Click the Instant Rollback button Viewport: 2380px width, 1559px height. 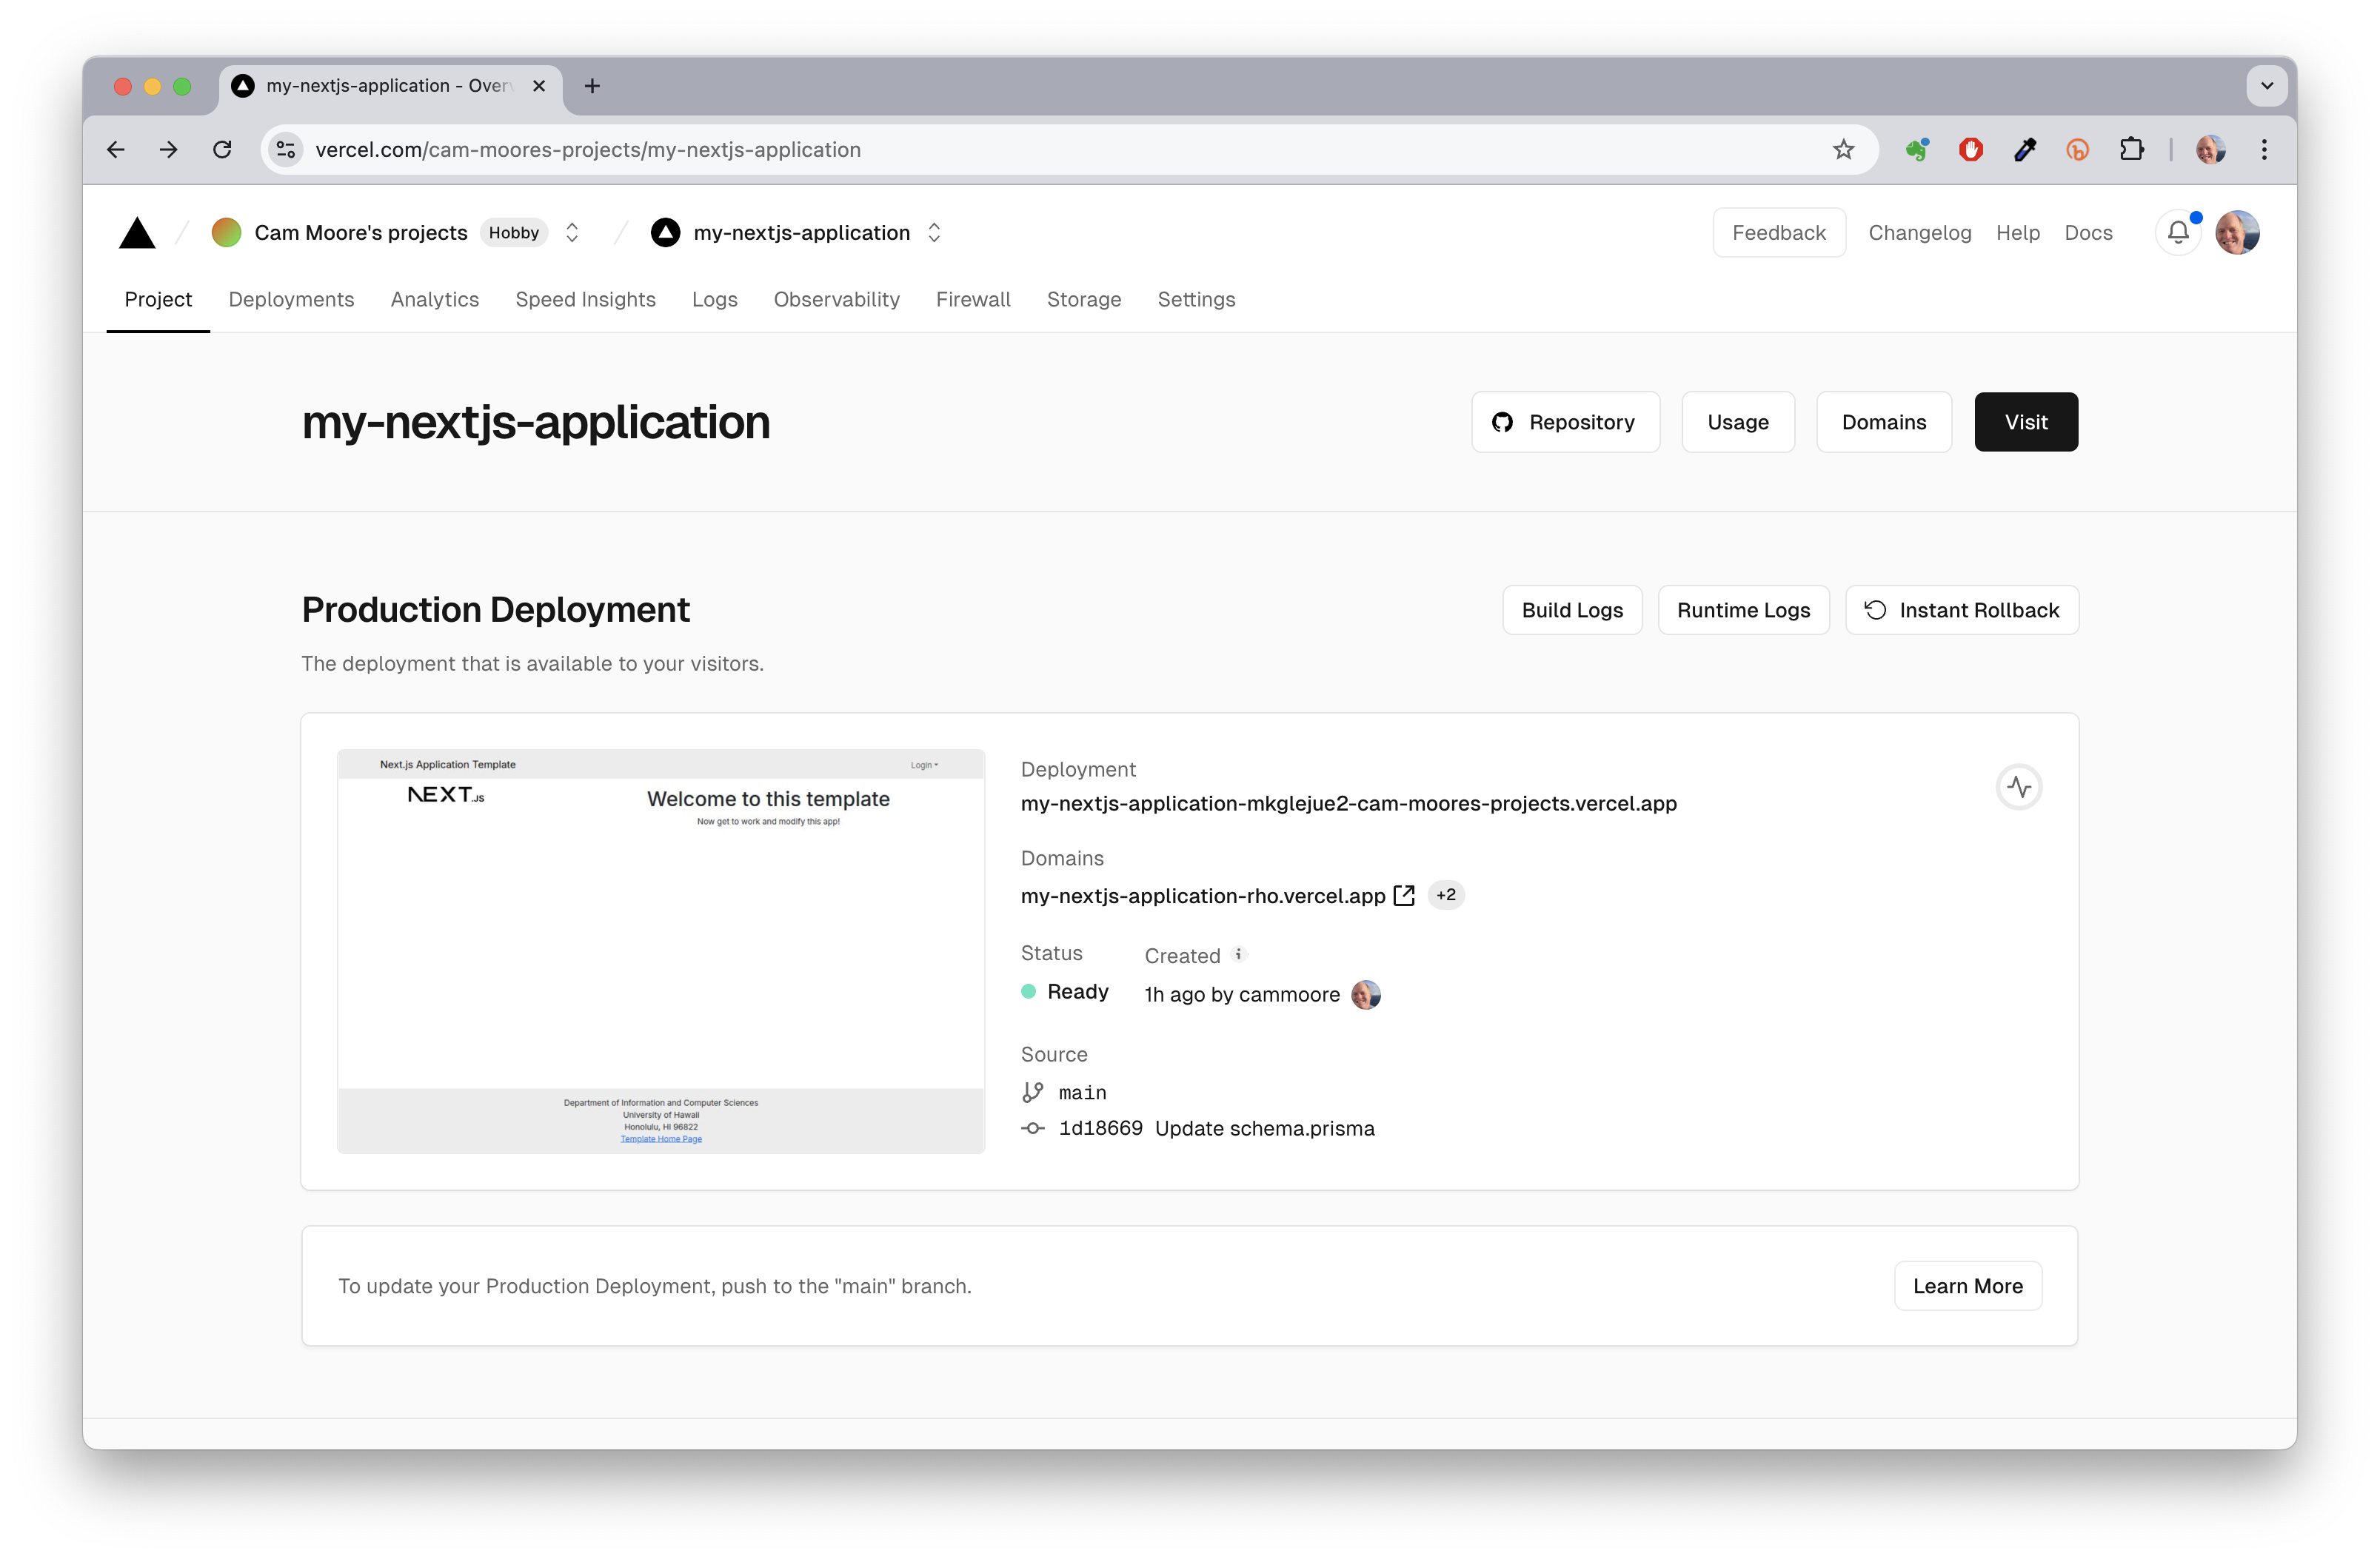pyautogui.click(x=1961, y=611)
